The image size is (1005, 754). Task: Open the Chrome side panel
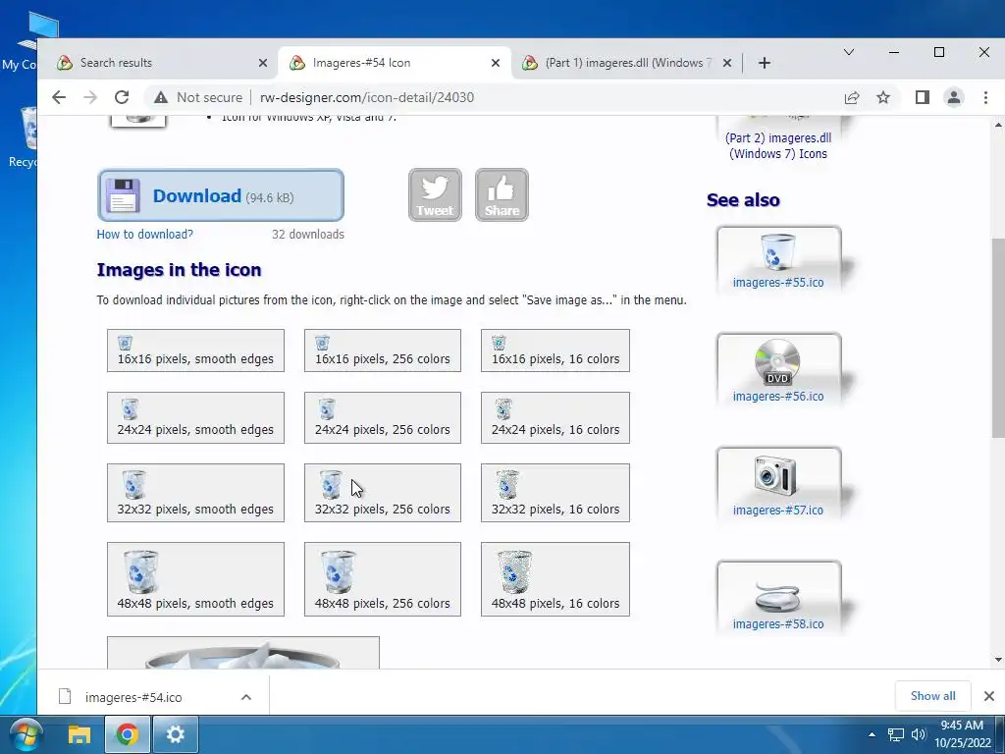(923, 97)
